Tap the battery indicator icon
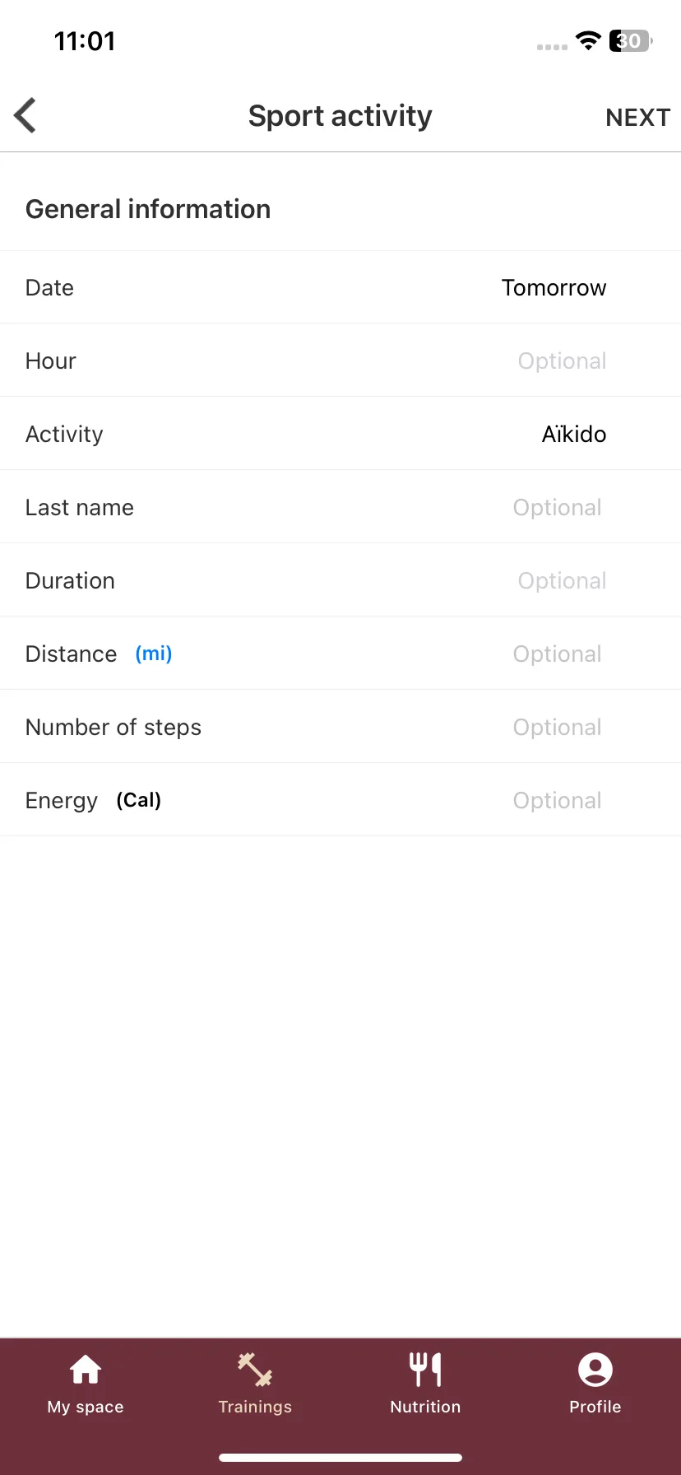 631,40
